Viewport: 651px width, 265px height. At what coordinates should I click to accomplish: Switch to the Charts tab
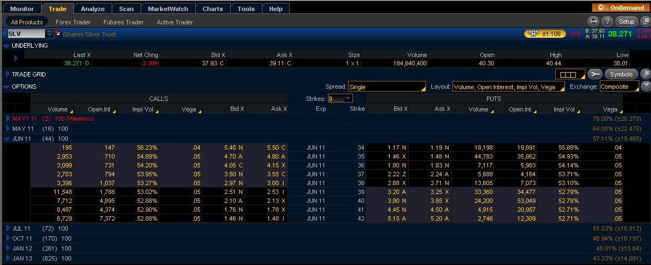click(x=212, y=9)
